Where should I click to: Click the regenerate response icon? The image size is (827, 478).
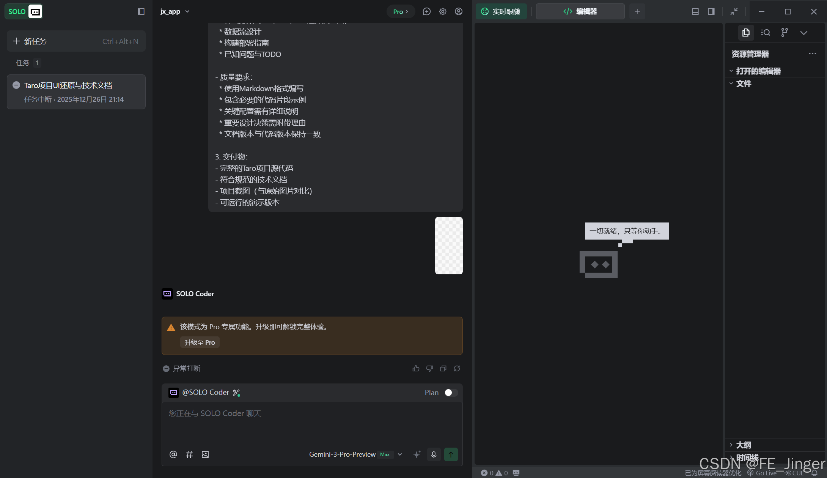[457, 369]
